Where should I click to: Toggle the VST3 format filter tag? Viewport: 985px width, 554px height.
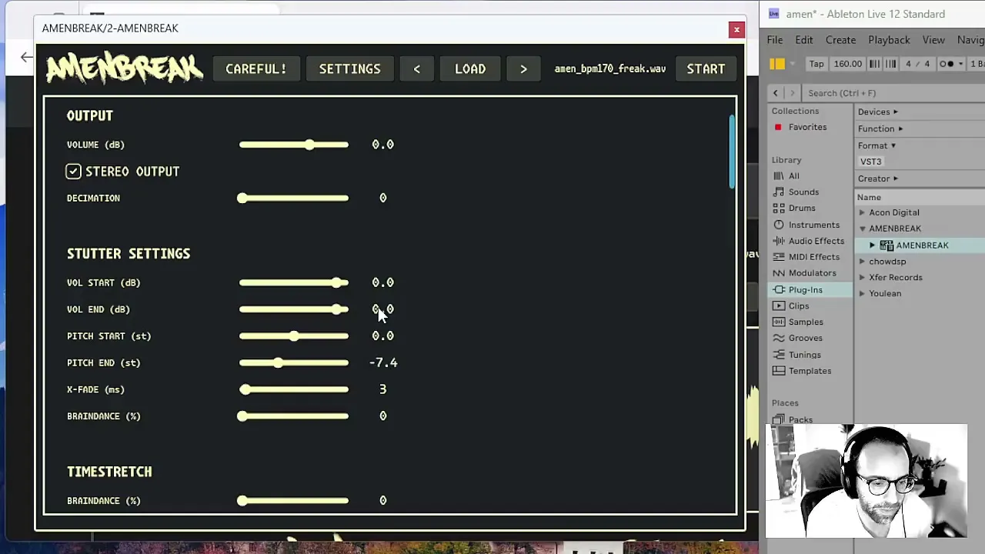point(870,162)
